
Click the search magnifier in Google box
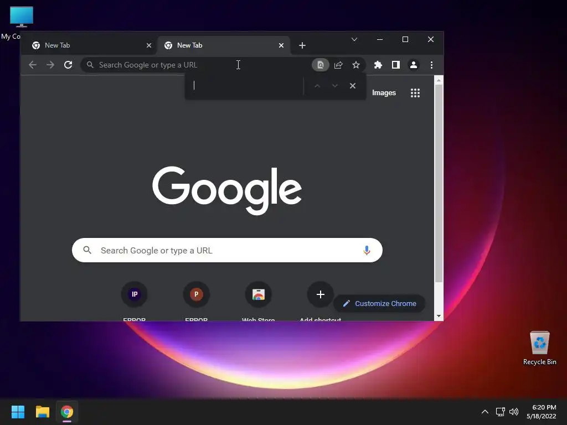point(87,250)
